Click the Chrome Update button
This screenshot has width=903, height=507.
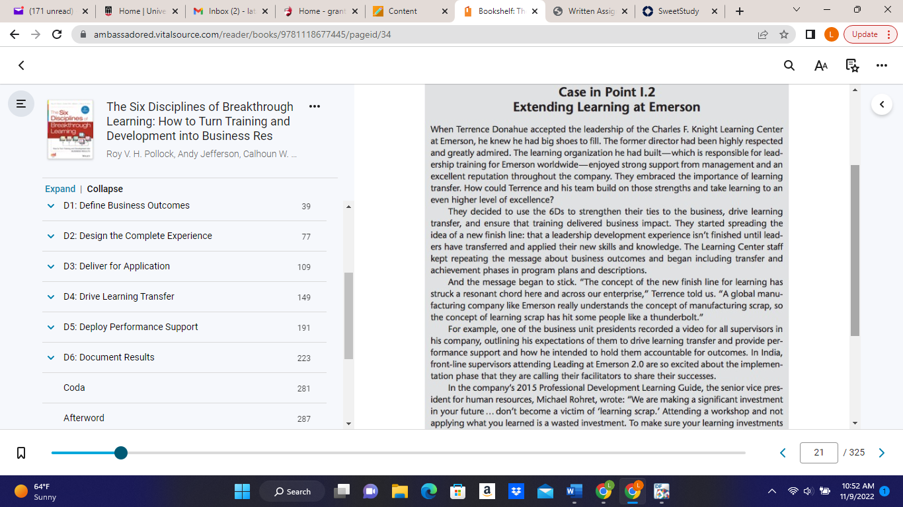[x=870, y=34]
